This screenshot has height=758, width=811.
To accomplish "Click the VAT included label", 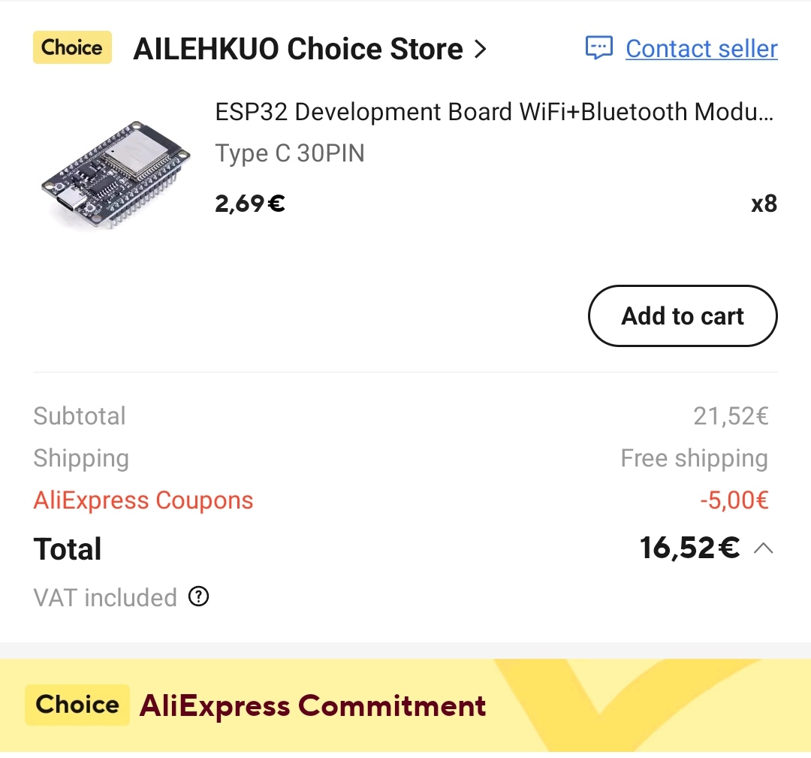I will coord(105,598).
